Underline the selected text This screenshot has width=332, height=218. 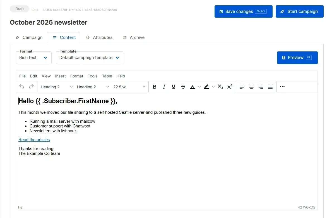(174, 87)
